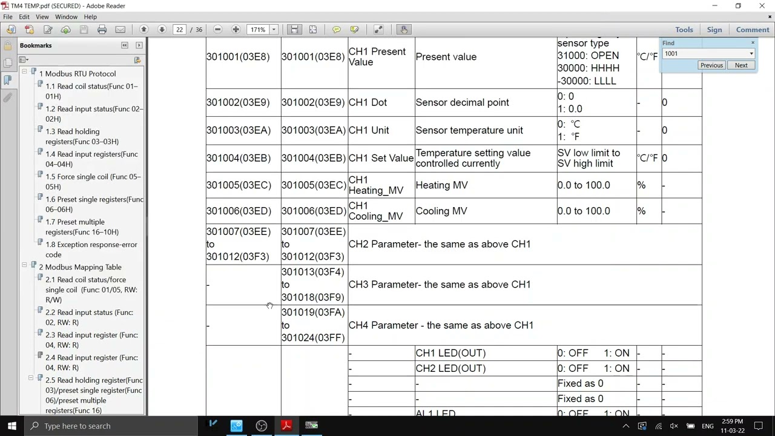Collapse the 2.5 Read holding register bookmark
Viewport: 775px width, 436px height.
pos(31,378)
